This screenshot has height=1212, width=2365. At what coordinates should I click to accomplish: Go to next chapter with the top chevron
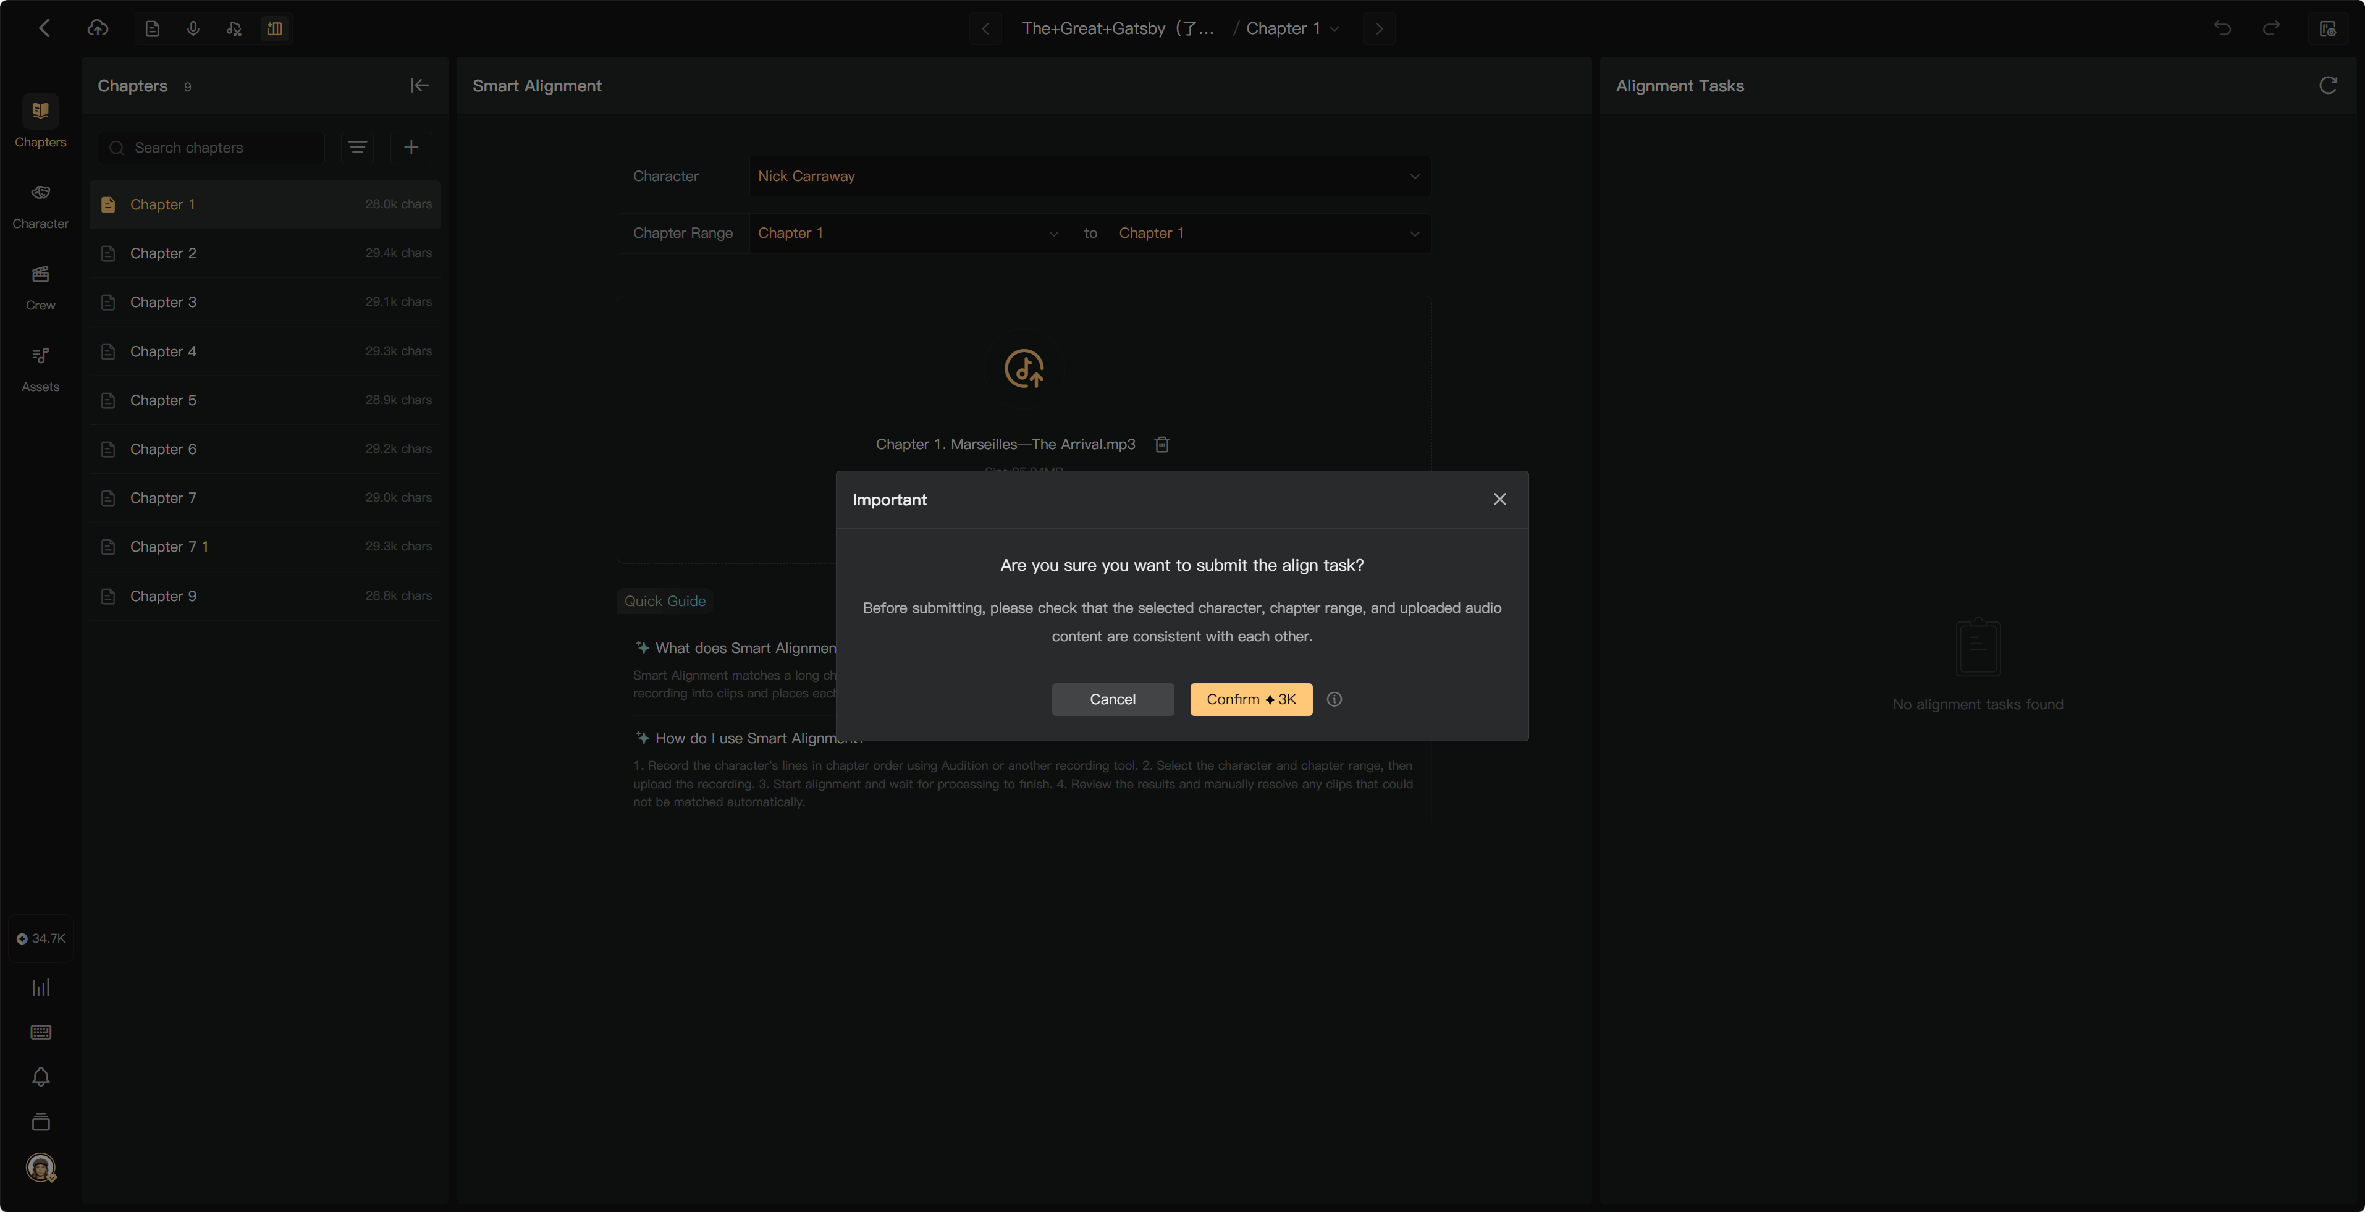(x=1378, y=28)
